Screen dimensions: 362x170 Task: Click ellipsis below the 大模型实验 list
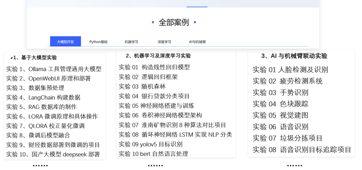(40, 165)
